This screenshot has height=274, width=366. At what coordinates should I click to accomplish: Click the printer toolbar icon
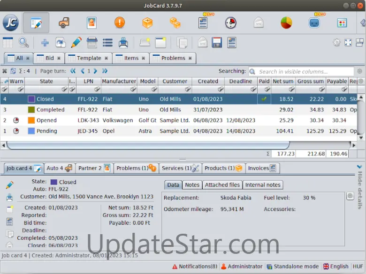[x=123, y=43]
